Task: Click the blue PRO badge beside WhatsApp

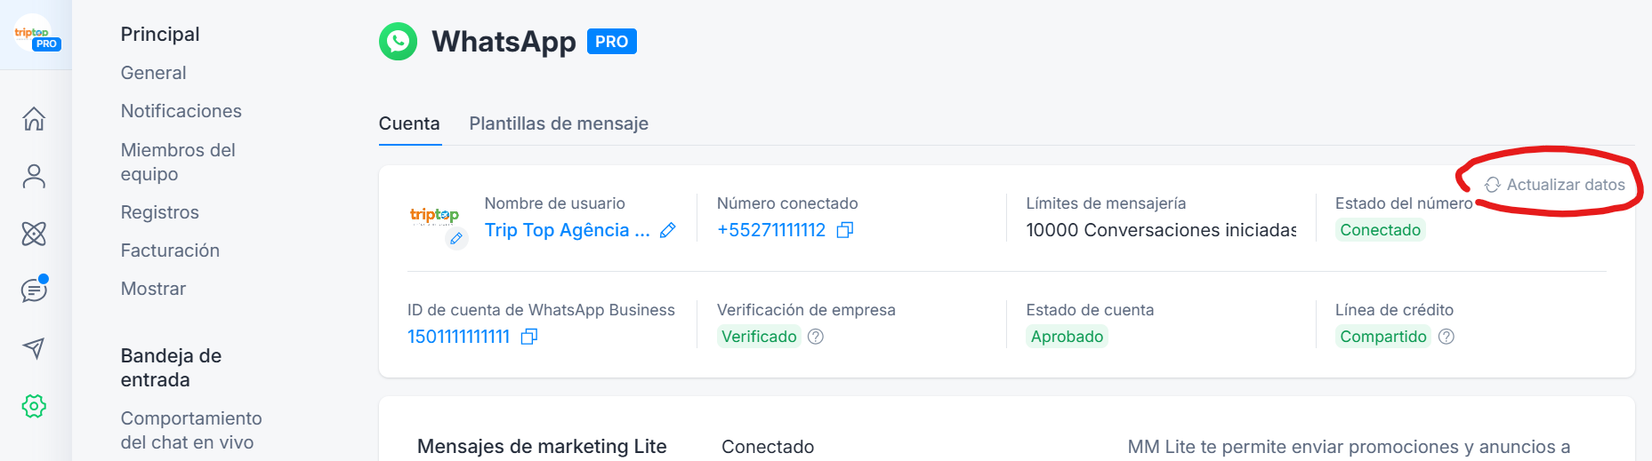Action: 612,42
